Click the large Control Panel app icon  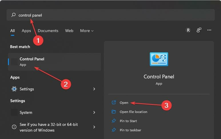coord(159,59)
